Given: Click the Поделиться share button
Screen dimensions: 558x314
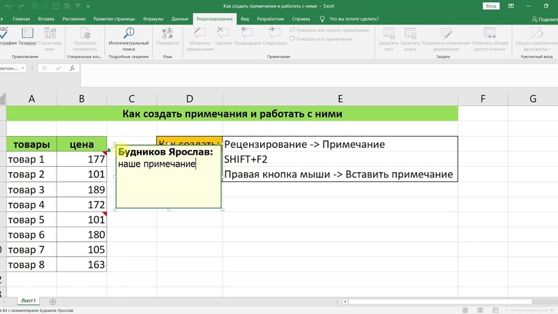Looking at the screenshot, I should point(545,20).
